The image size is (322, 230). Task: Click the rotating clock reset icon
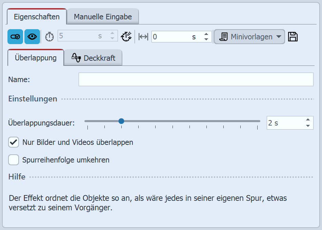[126, 37]
